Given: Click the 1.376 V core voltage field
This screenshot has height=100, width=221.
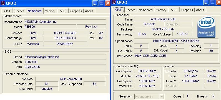Looking at the screenshot, I should (x=182, y=34).
